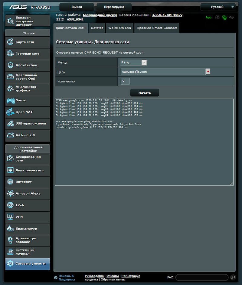
Task: Click the ping output text area
Action: pos(144,142)
